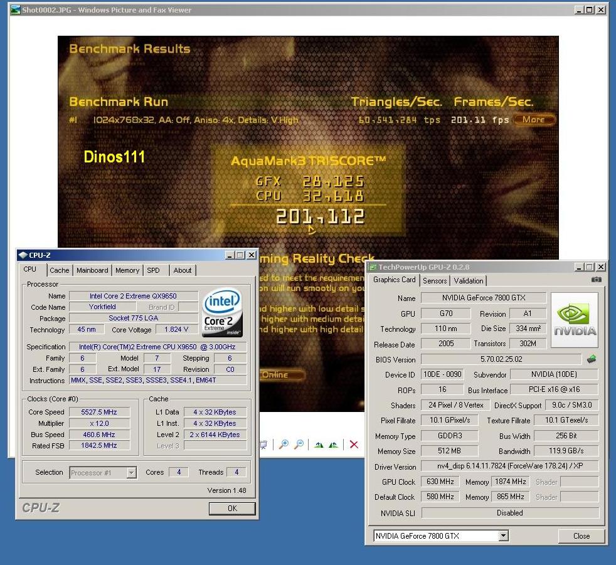Click the Bus Speed value 460.6 MHz
Viewport: 616px width, 565px height.
tap(99, 435)
